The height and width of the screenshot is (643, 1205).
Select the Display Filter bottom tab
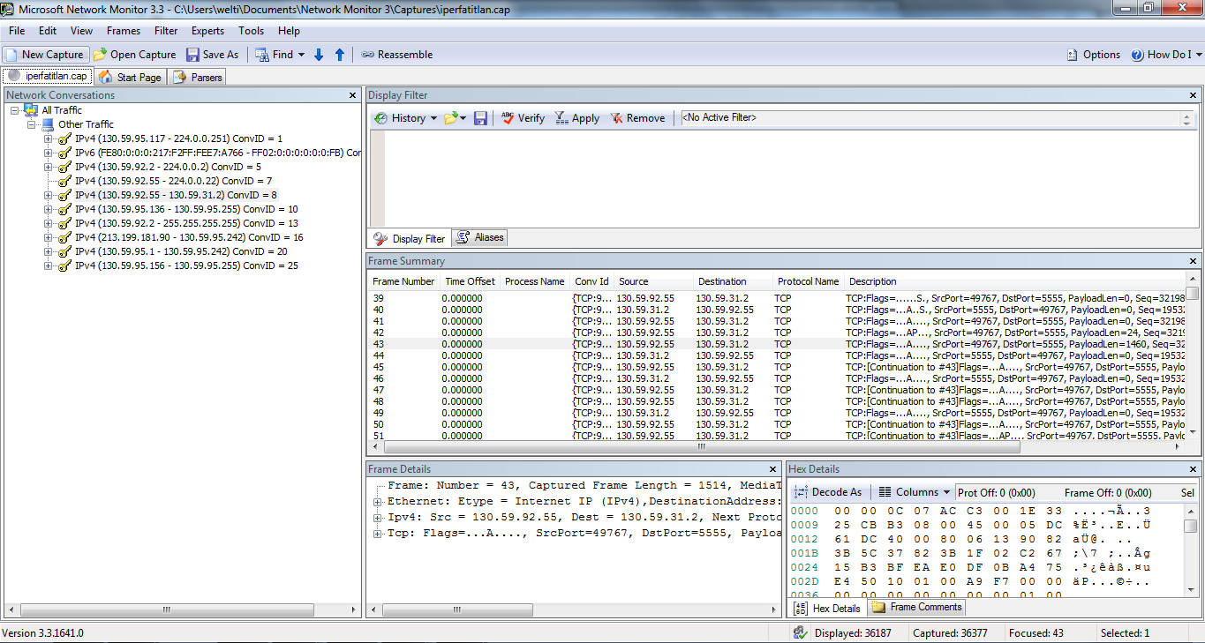click(410, 239)
